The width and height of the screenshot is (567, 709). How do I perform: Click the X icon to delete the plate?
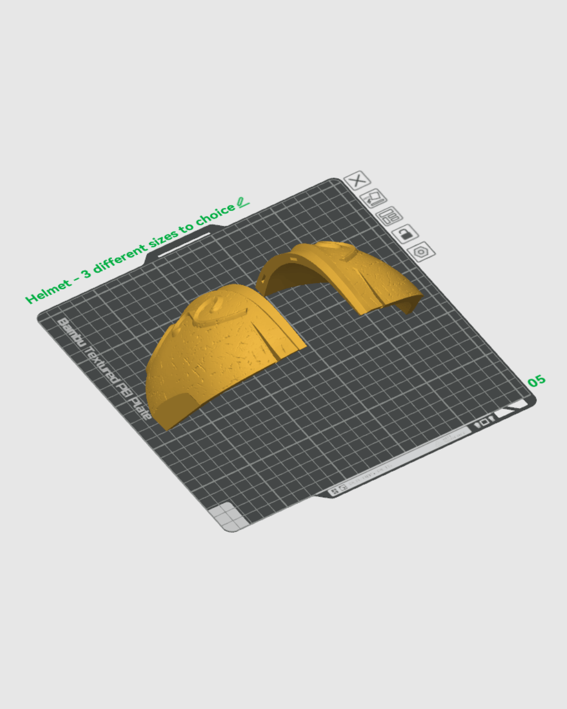[x=358, y=180]
